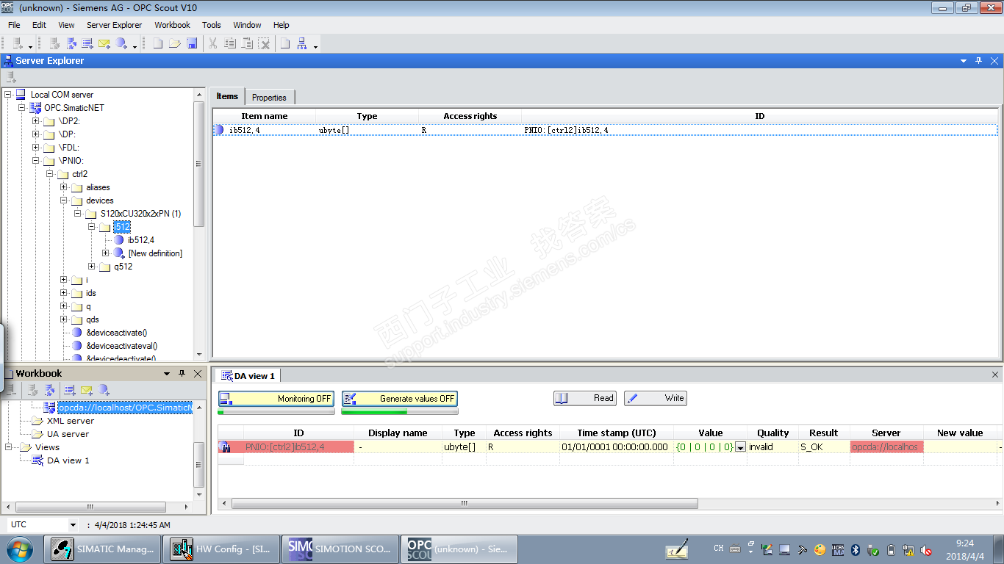Open the Tools menu

pos(212,25)
